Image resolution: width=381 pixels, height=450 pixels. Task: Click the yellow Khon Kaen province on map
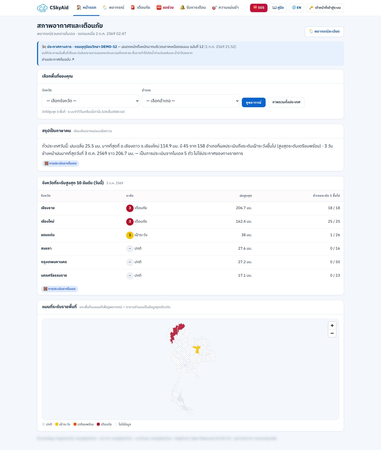(x=197, y=349)
